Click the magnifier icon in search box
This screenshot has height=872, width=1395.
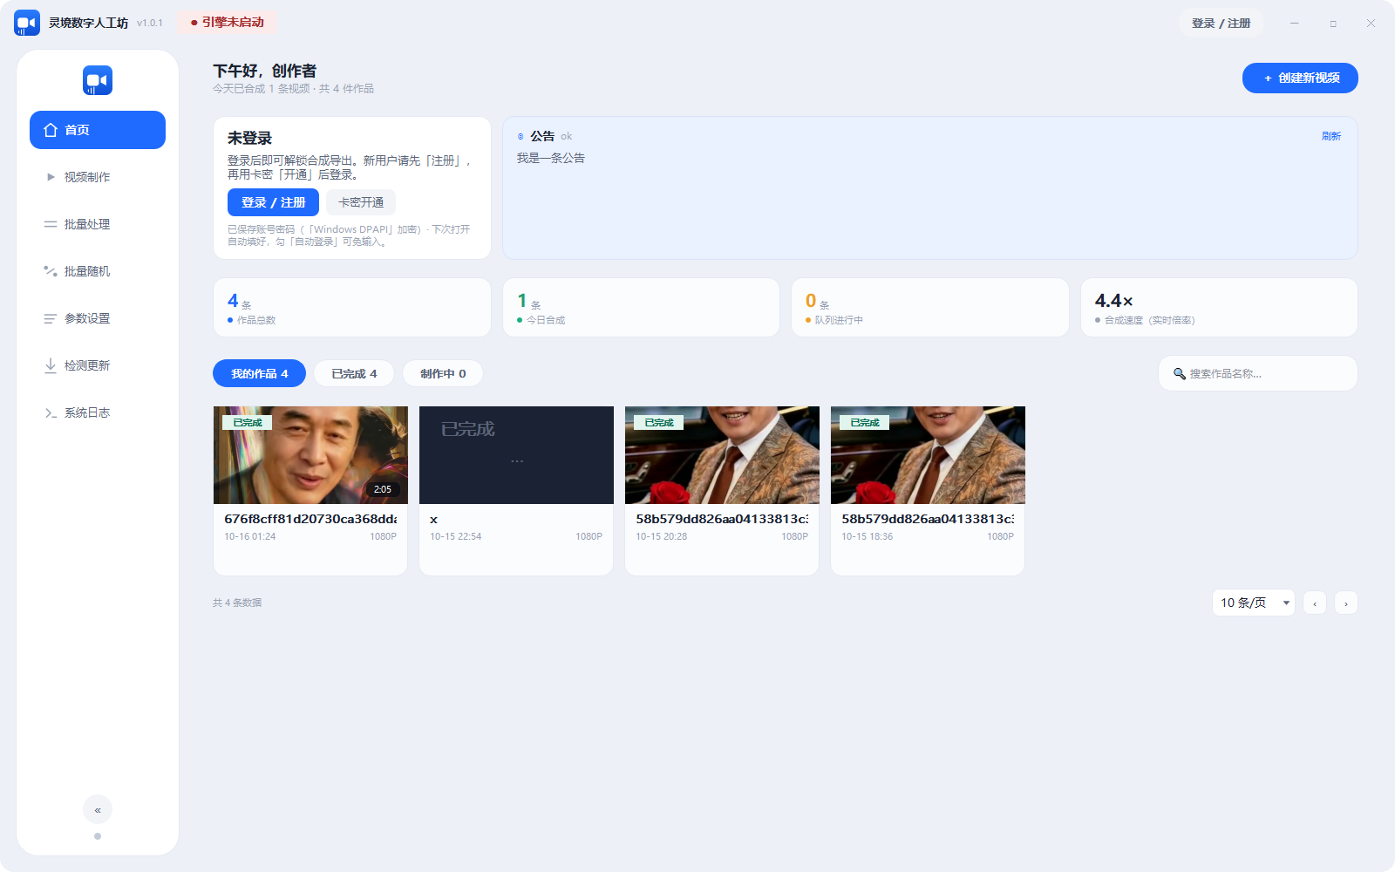click(x=1180, y=373)
